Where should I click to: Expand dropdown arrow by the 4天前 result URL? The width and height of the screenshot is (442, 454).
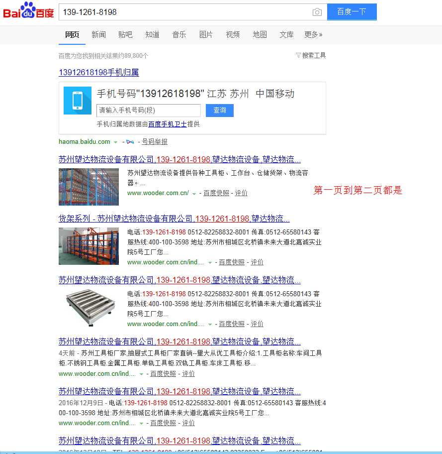[x=142, y=374]
